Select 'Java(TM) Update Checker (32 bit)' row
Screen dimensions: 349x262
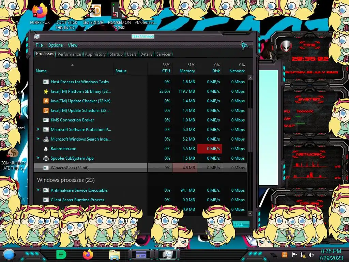(x=140, y=101)
